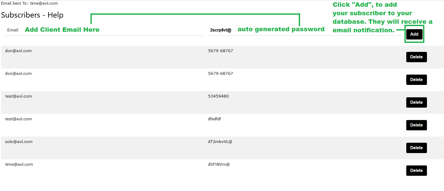Delete test@aol.com with password dfsdfdf
Screen dimensions: 444x191
click(x=416, y=125)
